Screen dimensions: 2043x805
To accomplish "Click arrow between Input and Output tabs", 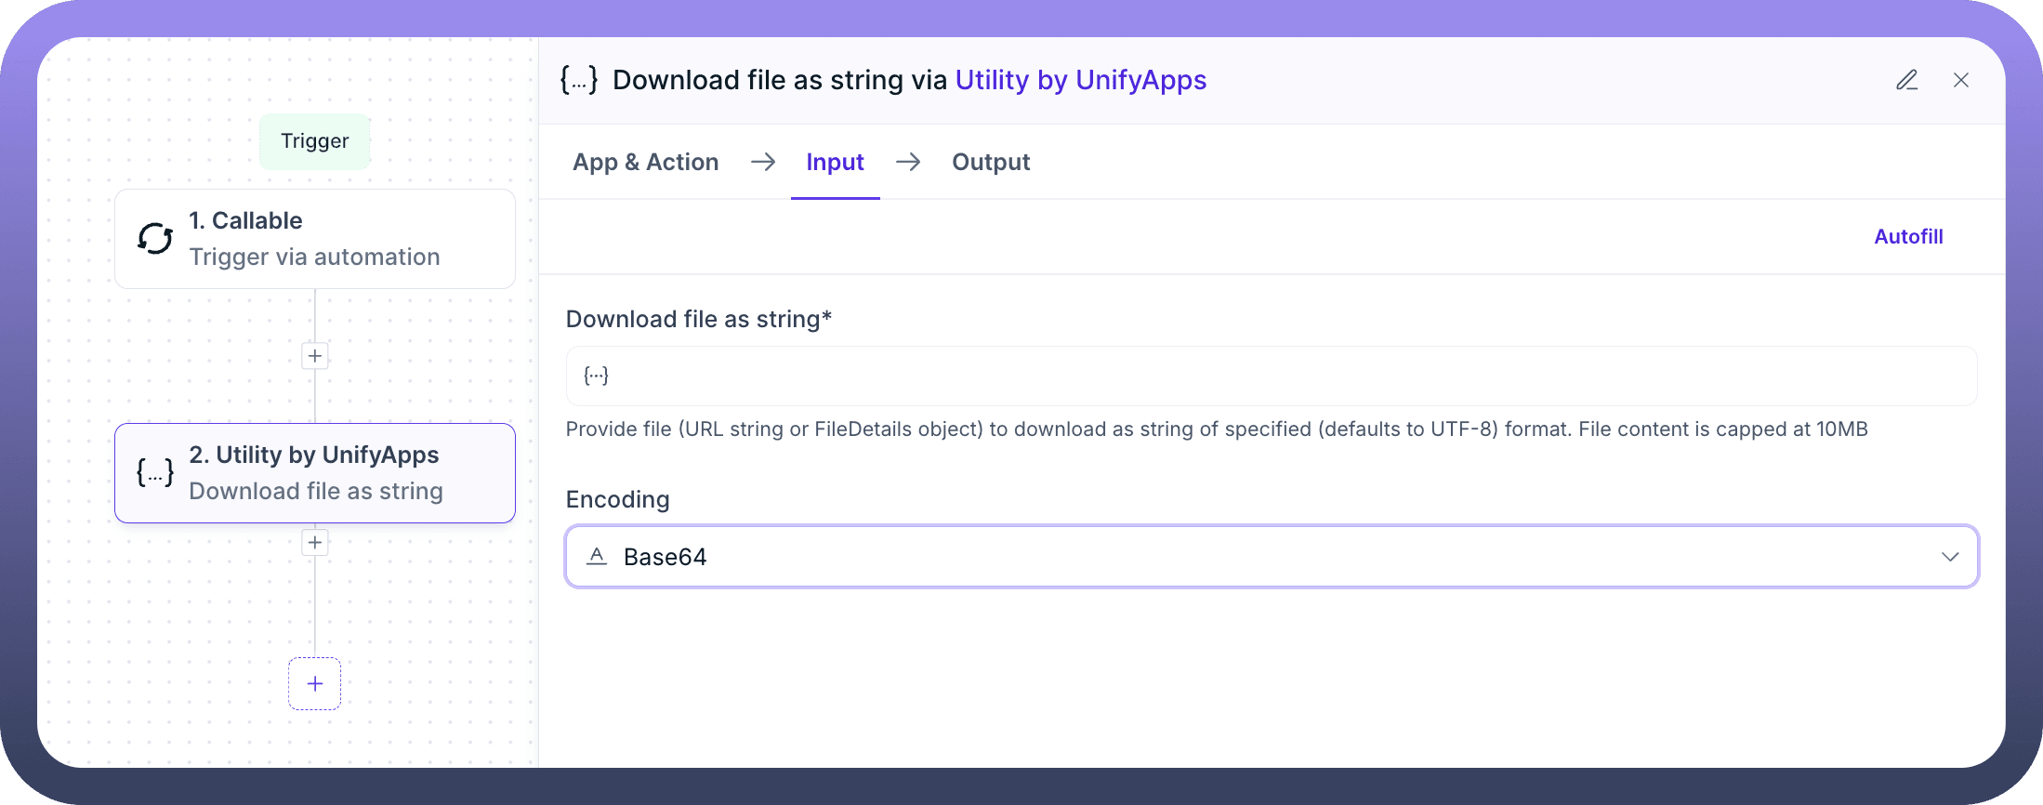I will (x=908, y=163).
